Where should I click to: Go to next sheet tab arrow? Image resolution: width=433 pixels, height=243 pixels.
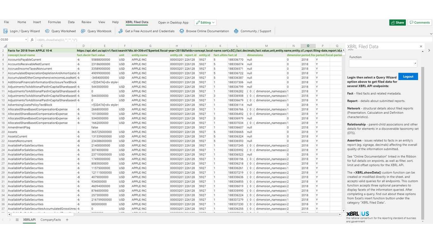coord(10,220)
